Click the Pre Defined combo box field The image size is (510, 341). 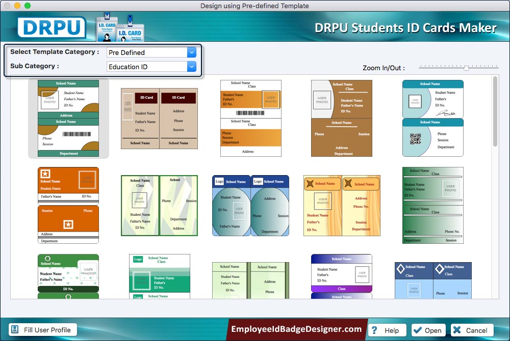[151, 52]
